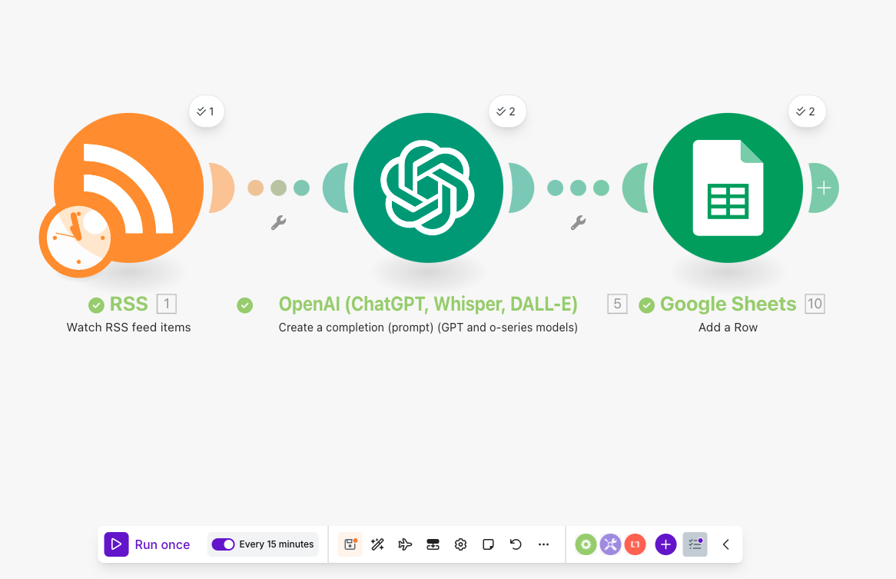Open scenario inputs icon

pyautogui.click(x=433, y=544)
